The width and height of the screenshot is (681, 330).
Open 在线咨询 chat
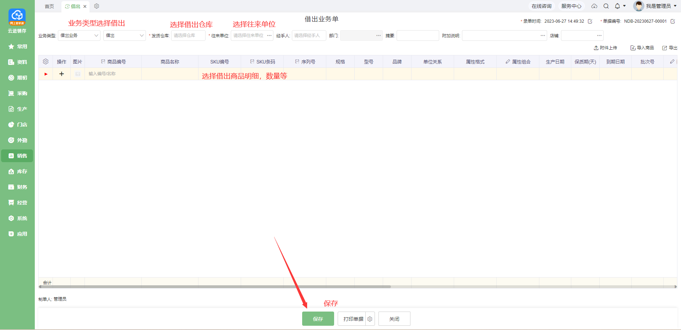541,6
